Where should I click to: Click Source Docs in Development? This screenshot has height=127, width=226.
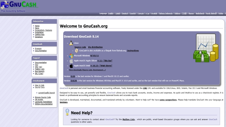point(40,87)
